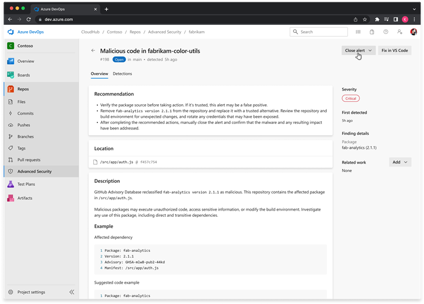Open the browser tab list chevron
This screenshot has height=304, width=424.
click(x=414, y=9)
